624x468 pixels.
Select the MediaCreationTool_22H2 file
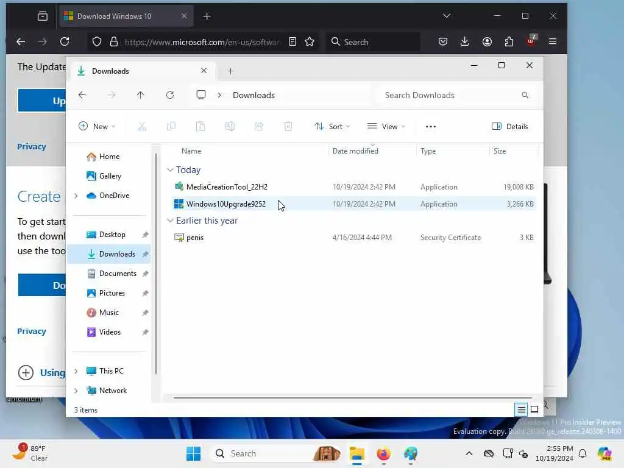point(354,186)
